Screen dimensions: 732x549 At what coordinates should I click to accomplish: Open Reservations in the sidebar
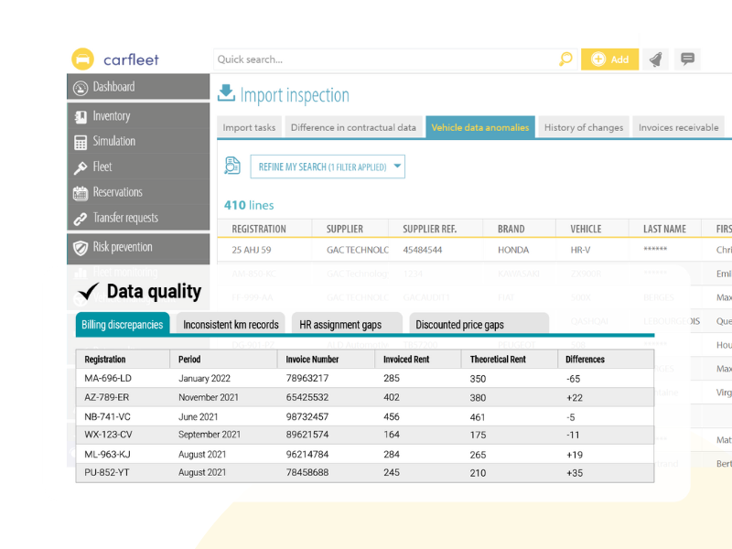(117, 193)
